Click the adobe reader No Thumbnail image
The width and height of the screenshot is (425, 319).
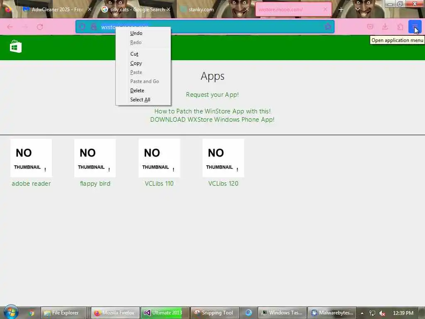[31, 158]
